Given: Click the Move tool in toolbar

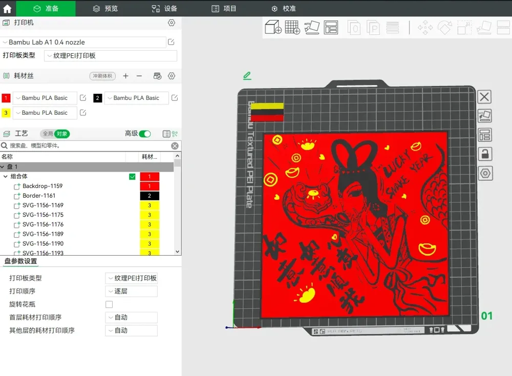Looking at the screenshot, I should (425, 28).
